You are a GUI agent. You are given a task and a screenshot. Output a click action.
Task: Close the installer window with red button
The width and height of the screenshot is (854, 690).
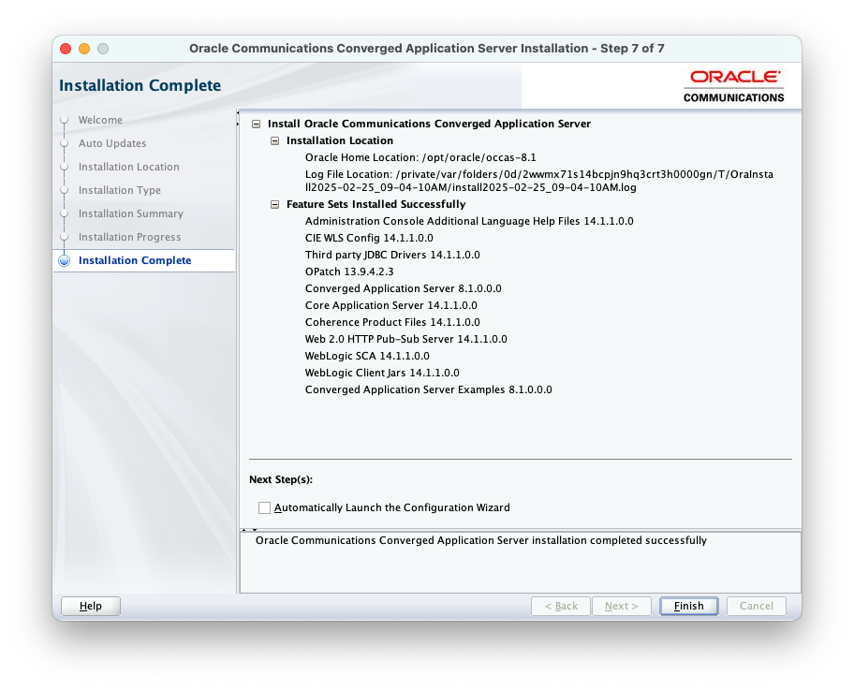click(x=66, y=49)
